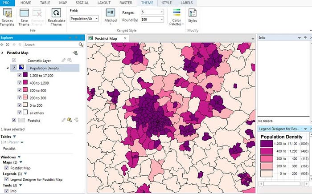Click the Postdist Map tab document icon
The image size is (312, 194).
coord(90,38)
